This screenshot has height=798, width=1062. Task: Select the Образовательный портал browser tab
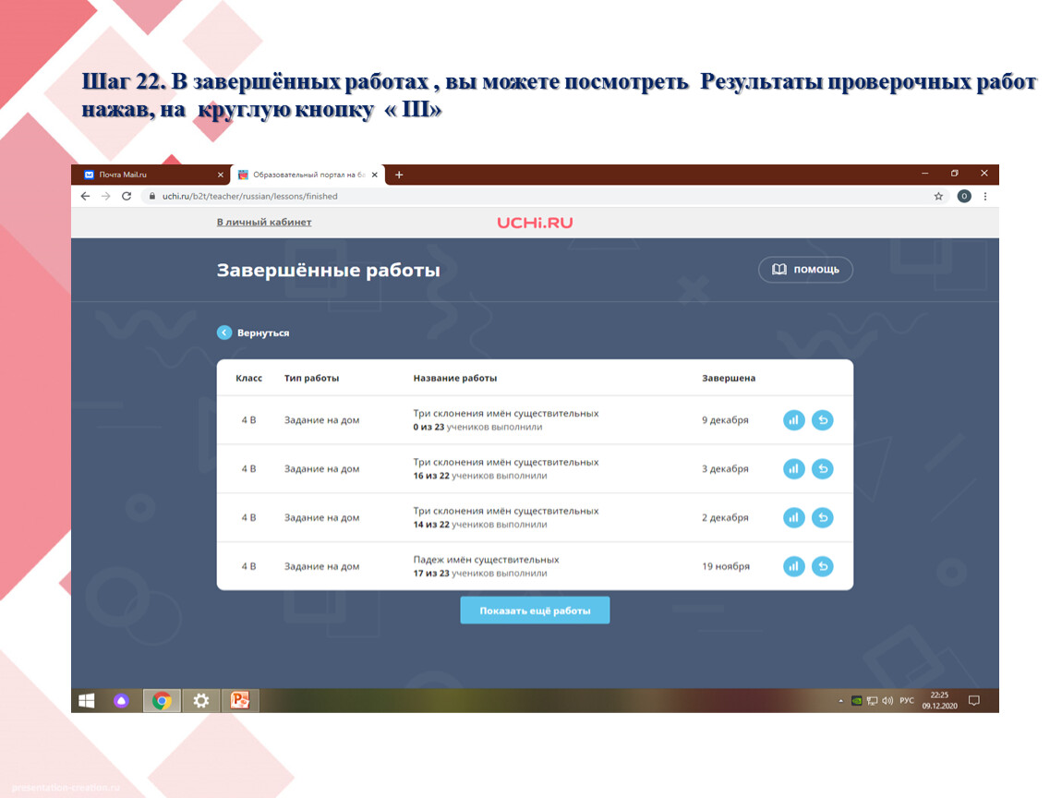[305, 175]
